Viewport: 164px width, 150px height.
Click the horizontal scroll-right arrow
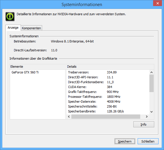[147, 116]
